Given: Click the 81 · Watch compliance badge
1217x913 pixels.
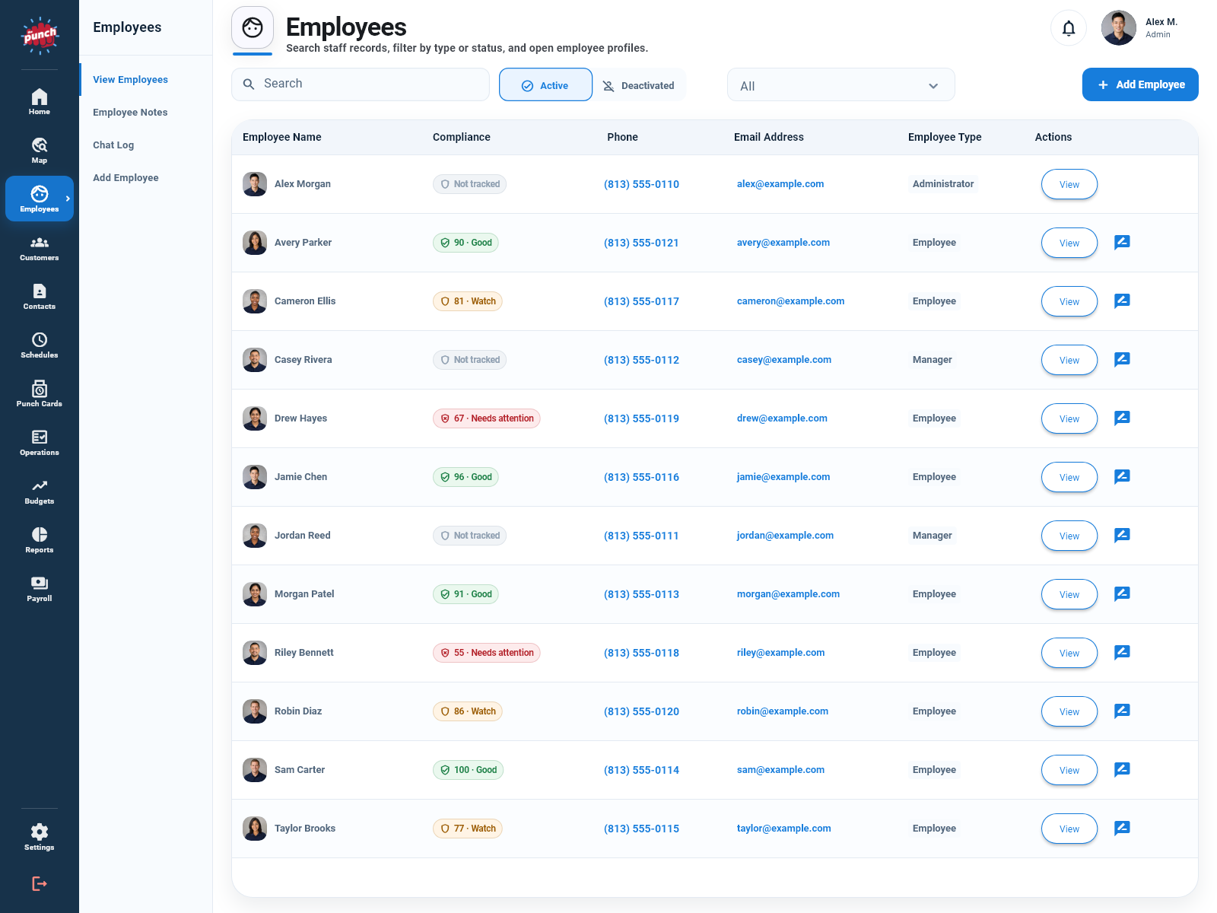Looking at the screenshot, I should [x=468, y=301].
